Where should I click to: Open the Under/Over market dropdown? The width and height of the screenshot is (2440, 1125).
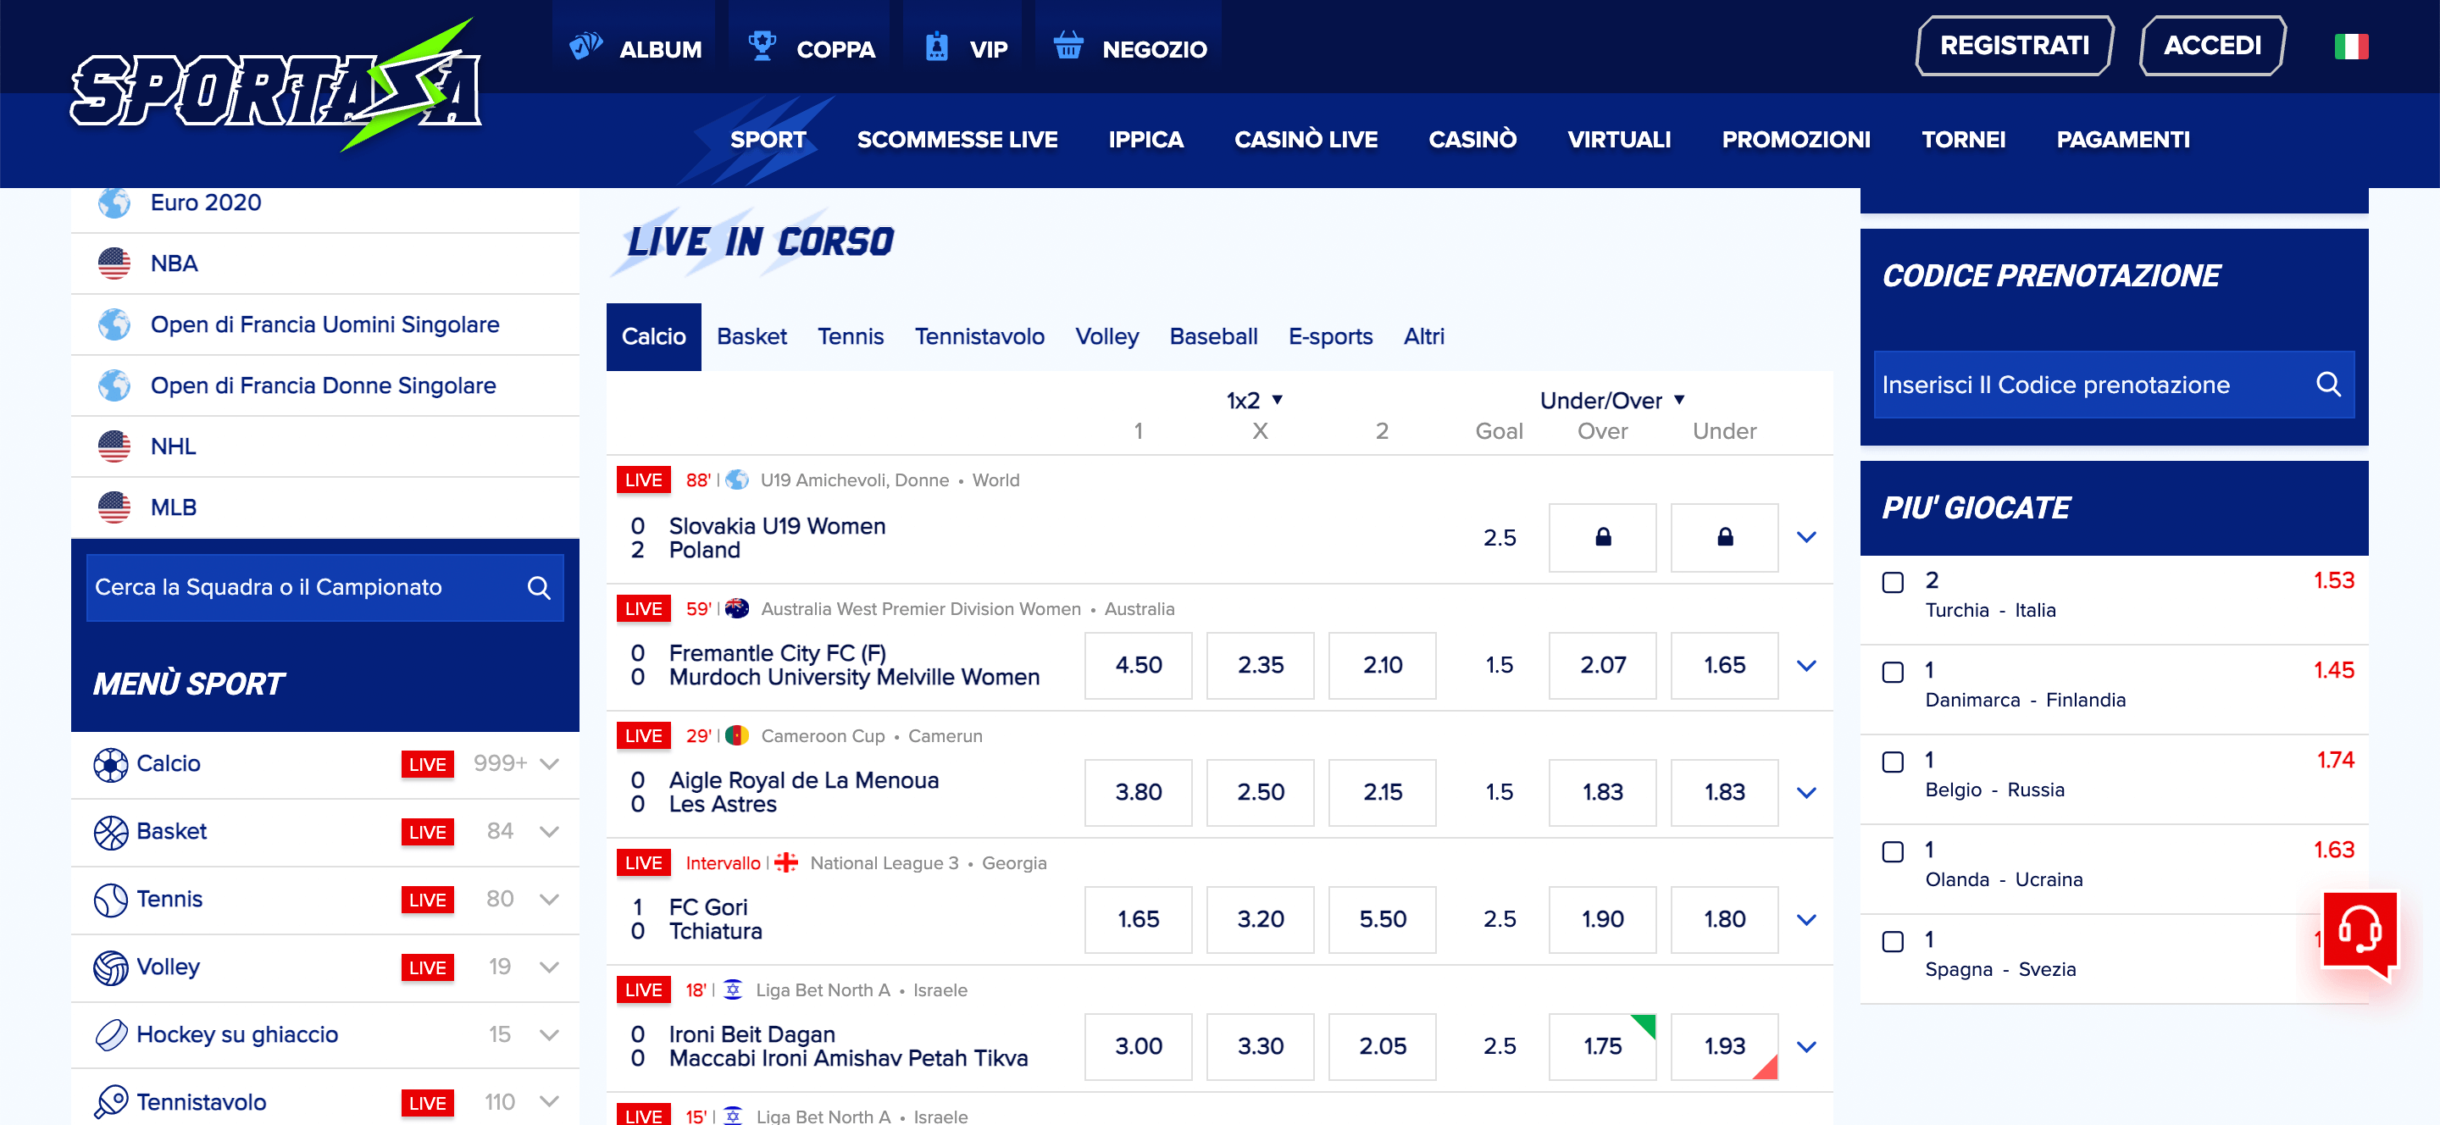click(1681, 400)
